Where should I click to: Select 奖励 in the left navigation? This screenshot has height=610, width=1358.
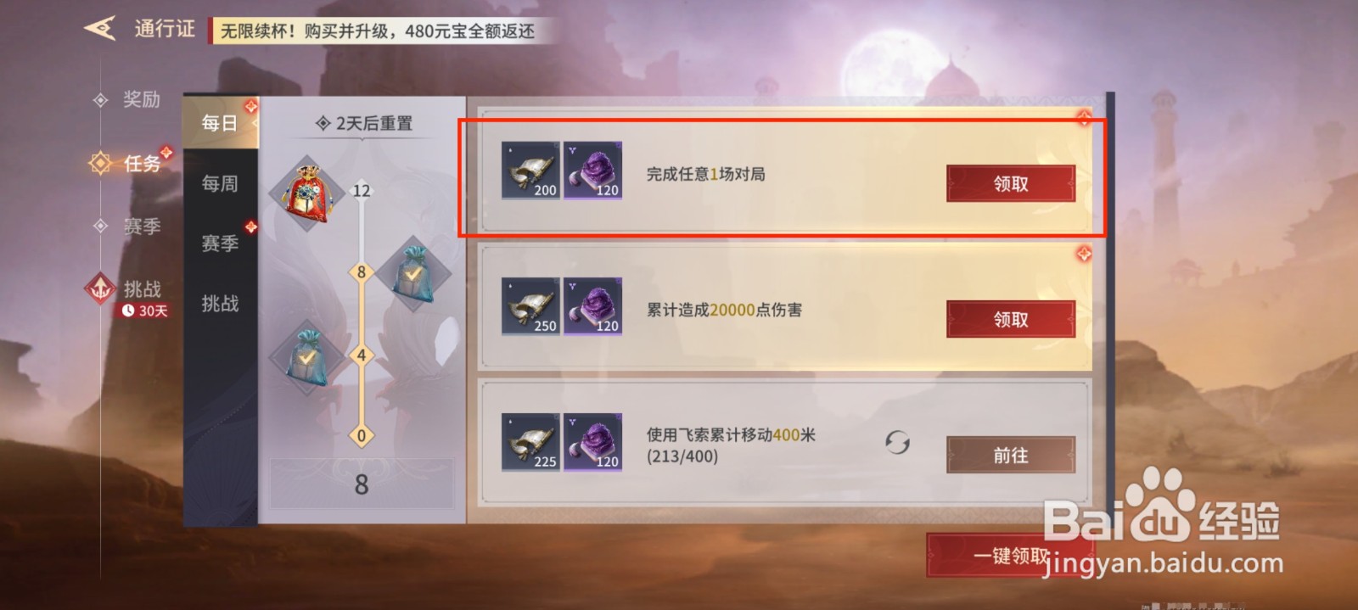pyautogui.click(x=141, y=99)
